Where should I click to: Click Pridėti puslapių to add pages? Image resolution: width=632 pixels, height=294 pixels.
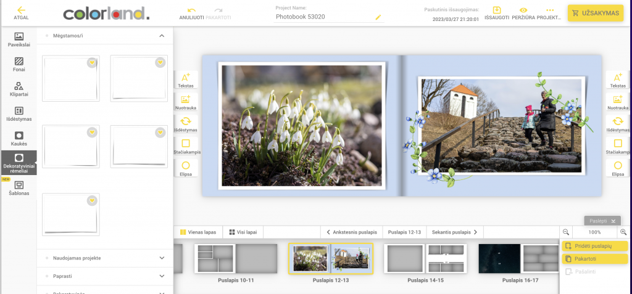595,246
